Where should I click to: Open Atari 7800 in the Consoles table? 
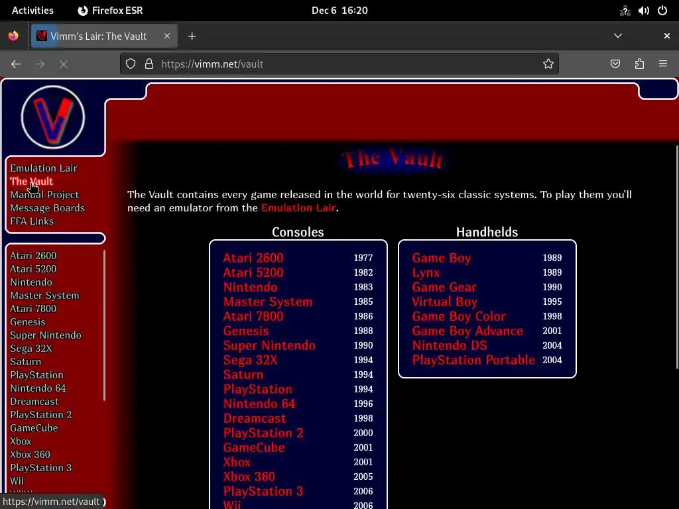[x=253, y=316]
